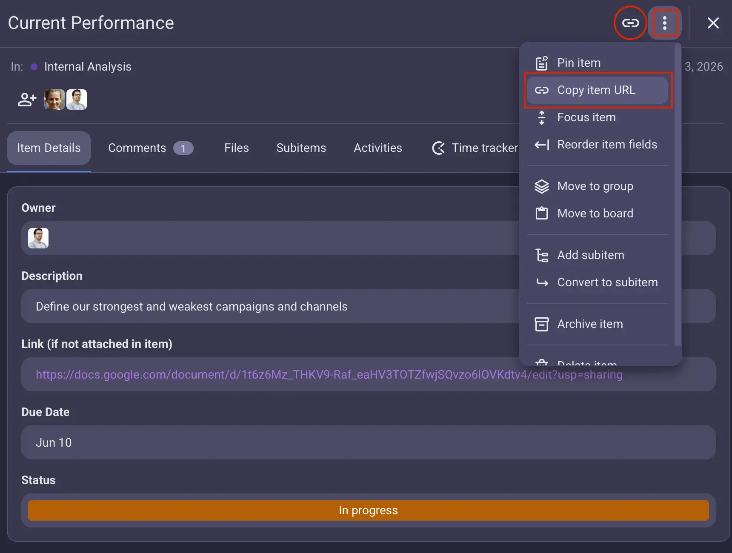Screen dimensions: 732x553
Task: Open the Item Details tab
Action: tap(49, 148)
